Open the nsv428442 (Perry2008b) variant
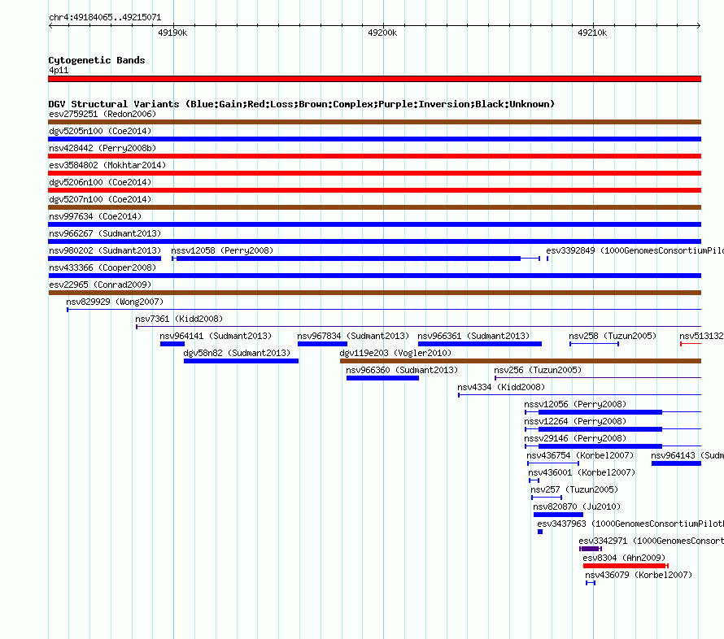Viewport: 724px width, 639px height. 102,148
